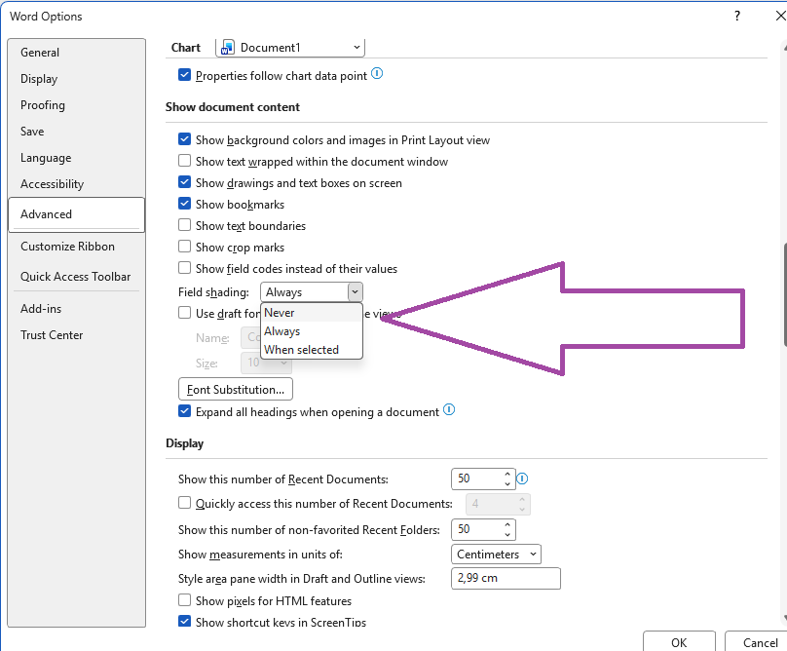This screenshot has height=651, width=787.
Task: Open the Chart document dropdown
Action: (x=290, y=47)
